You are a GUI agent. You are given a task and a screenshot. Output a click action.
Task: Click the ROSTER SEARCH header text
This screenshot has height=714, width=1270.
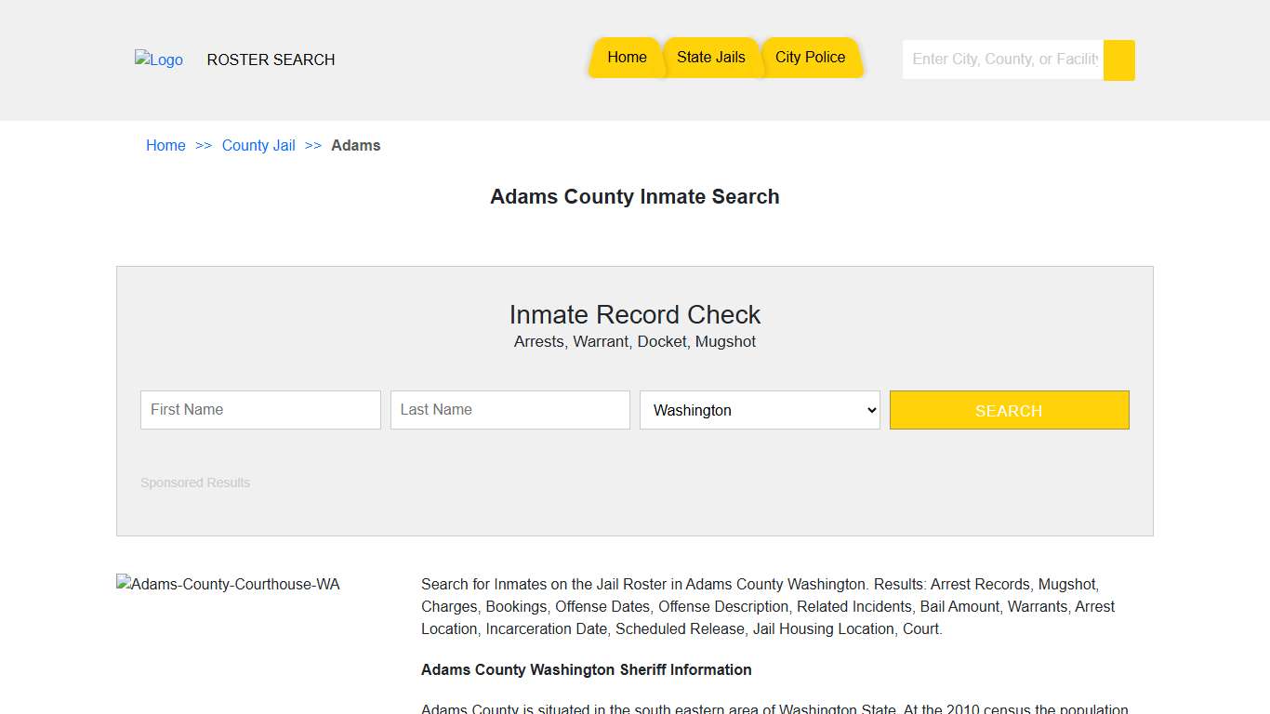pyautogui.click(x=271, y=59)
